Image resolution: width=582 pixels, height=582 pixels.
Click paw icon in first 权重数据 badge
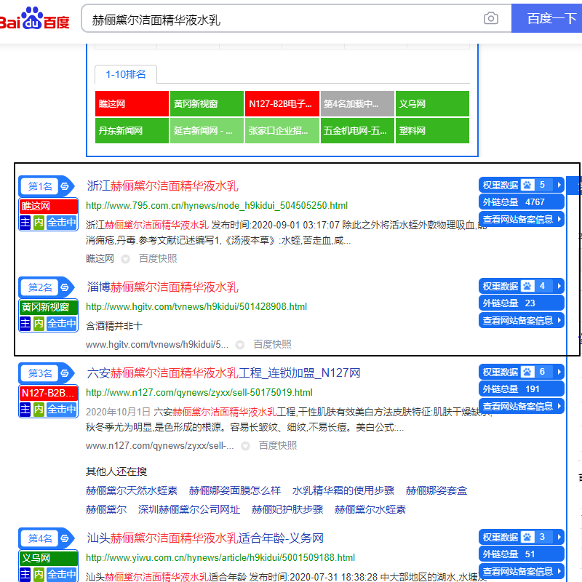[x=527, y=185]
